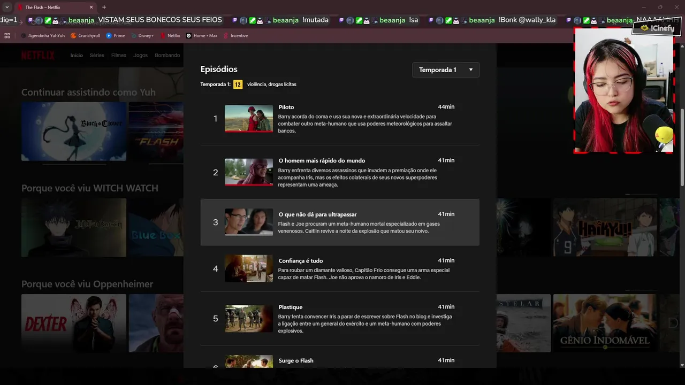685x385 pixels.
Task: Click the Netflix logo in the header
Action: pos(38,55)
